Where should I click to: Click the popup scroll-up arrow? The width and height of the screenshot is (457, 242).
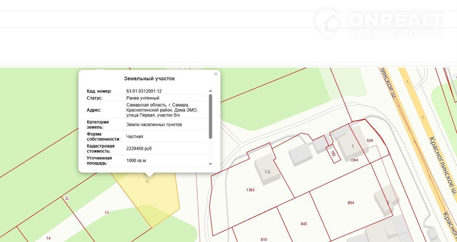(x=210, y=91)
